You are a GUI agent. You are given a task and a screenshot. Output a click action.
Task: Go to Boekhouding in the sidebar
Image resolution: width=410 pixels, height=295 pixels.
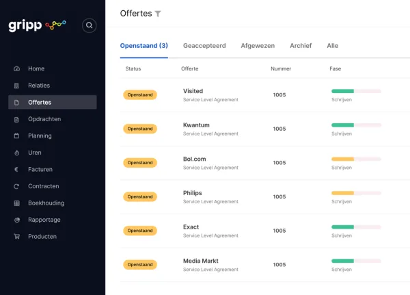[46, 203]
